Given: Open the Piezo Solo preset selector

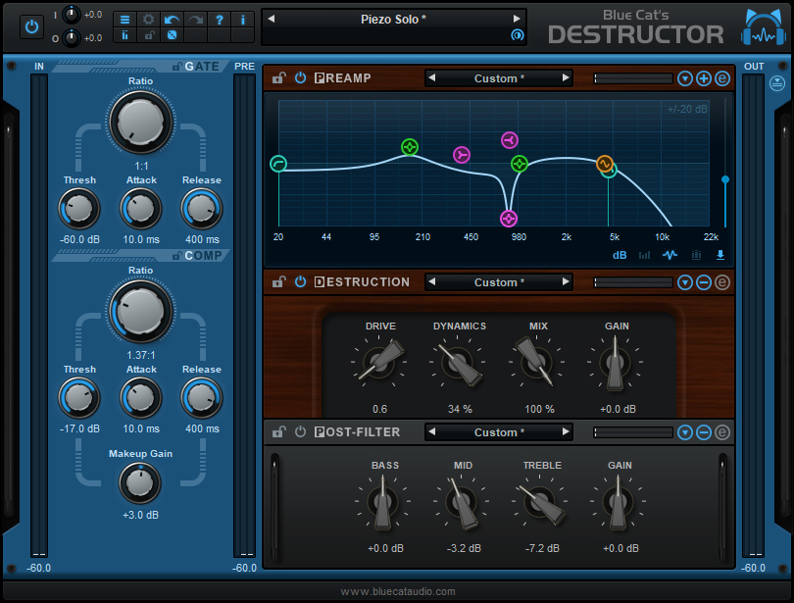Looking at the screenshot, I should click(393, 20).
